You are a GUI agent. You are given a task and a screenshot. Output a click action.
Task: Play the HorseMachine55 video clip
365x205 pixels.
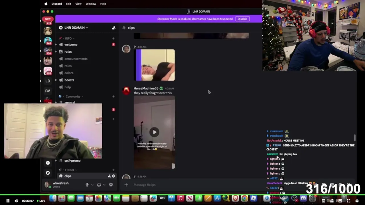coord(154,132)
